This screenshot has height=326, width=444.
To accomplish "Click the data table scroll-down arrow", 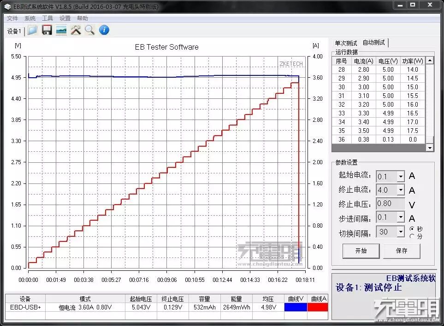I will (x=430, y=148).
